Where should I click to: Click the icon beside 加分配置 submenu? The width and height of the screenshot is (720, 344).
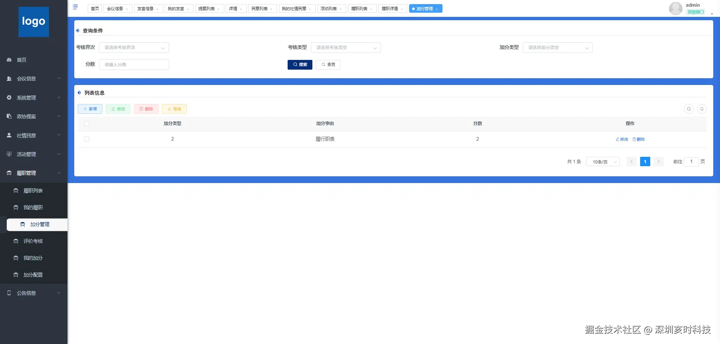16,275
